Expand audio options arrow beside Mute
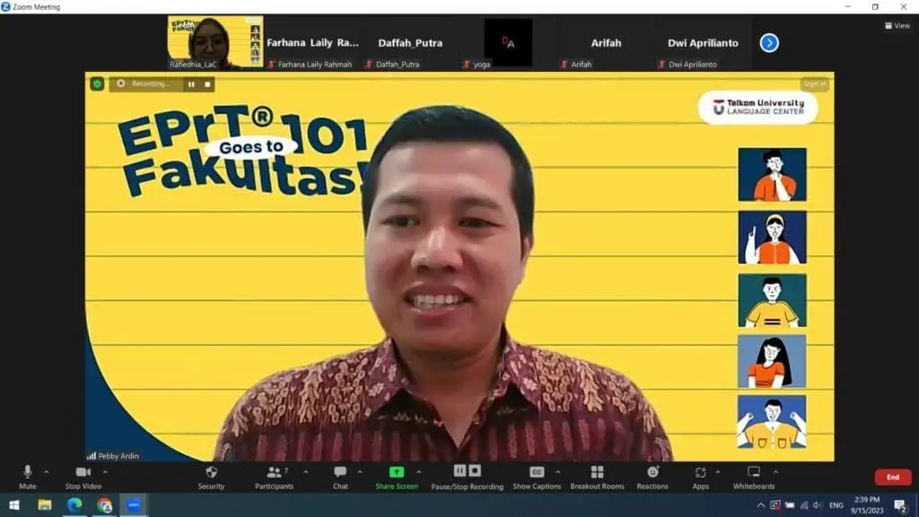The image size is (919, 517). pyautogui.click(x=47, y=471)
